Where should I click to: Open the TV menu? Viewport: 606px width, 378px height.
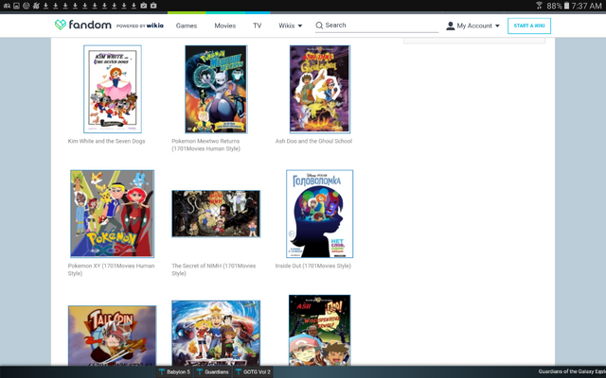(x=257, y=26)
